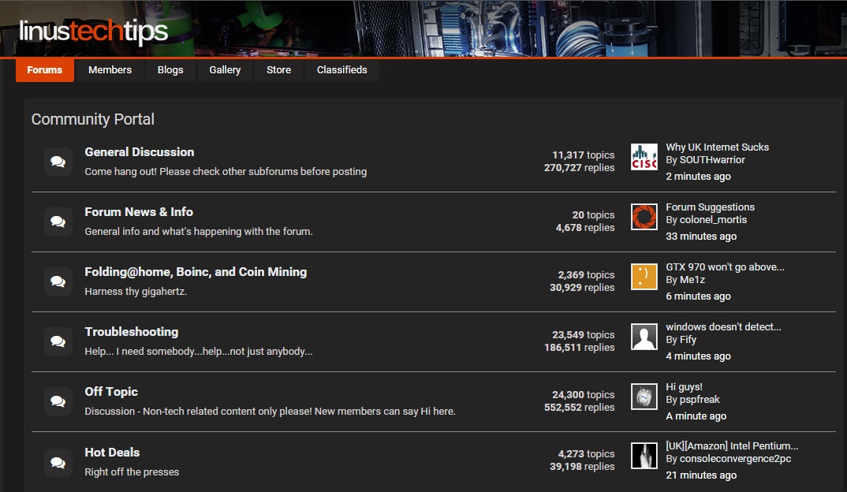Open the Forum News & Info forum

click(x=139, y=212)
